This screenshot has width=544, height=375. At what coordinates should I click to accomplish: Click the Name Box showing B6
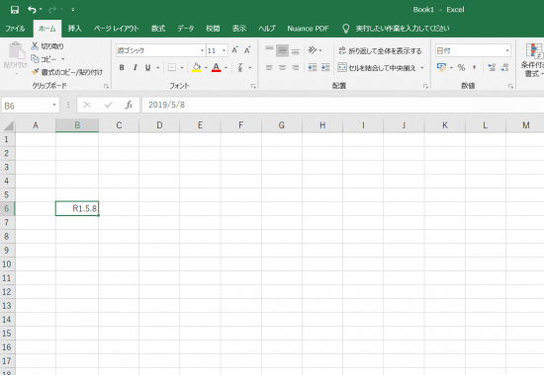coord(27,106)
